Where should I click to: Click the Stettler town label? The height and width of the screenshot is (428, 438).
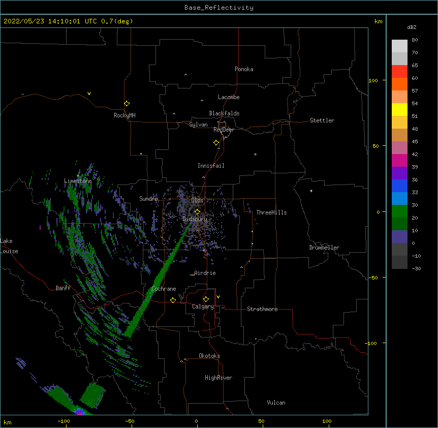coord(322,120)
